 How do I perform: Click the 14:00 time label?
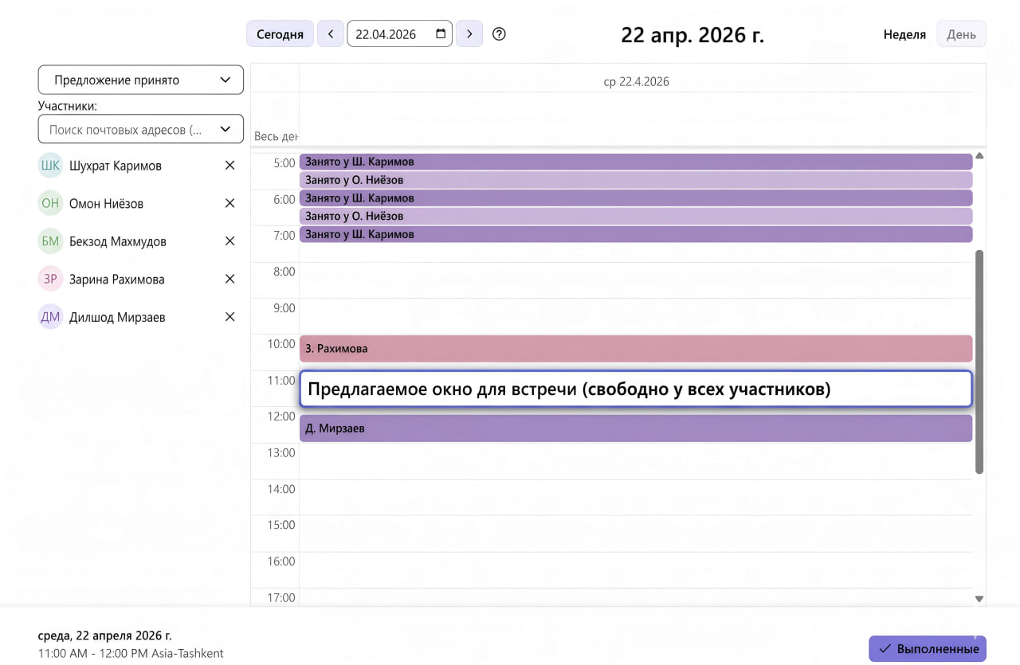(281, 489)
